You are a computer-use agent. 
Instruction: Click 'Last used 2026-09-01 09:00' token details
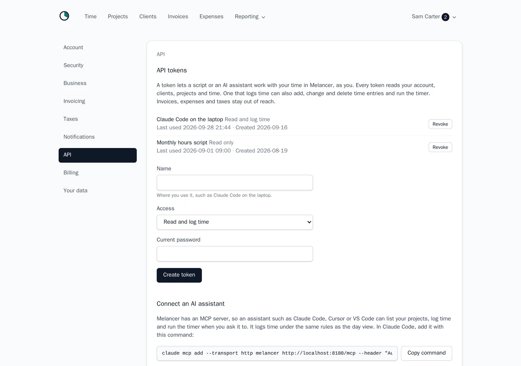194,151
